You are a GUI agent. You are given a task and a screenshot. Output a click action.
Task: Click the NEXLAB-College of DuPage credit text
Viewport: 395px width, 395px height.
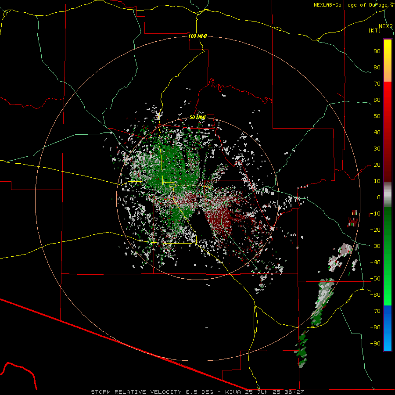[351, 5]
